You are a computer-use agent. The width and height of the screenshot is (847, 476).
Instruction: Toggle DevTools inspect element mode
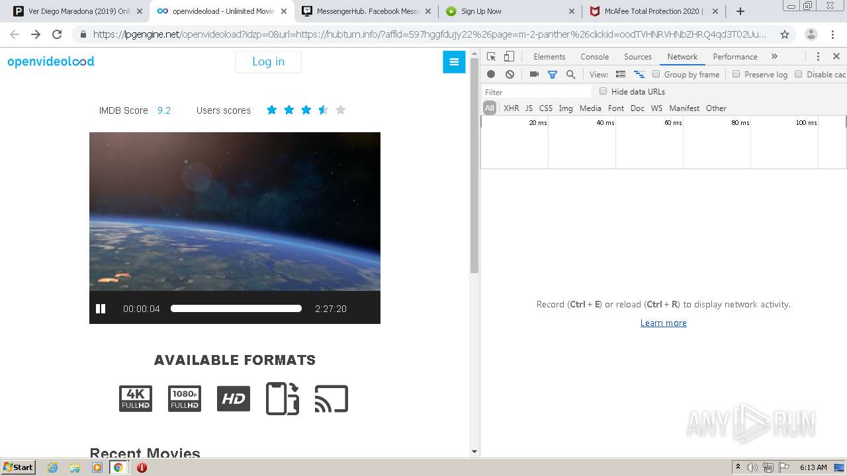pos(491,57)
